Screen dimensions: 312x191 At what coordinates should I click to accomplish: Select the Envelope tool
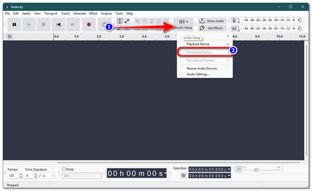pyautogui.click(x=127, y=21)
